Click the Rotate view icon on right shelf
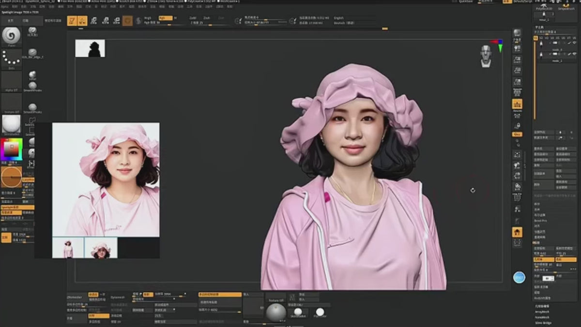The height and width of the screenshot is (327, 581). [x=517, y=187]
